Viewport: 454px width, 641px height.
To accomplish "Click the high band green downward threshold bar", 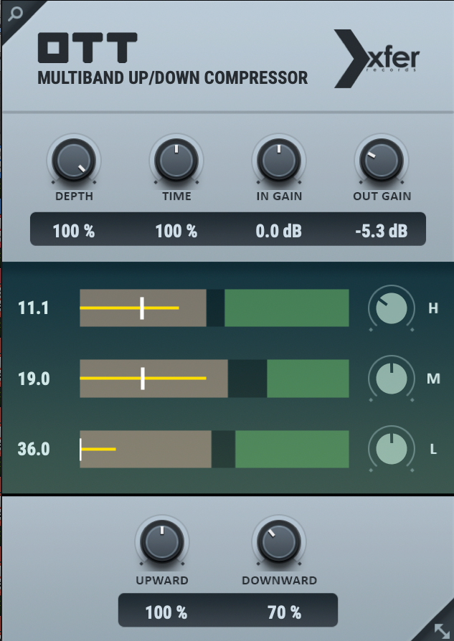I will pos(286,308).
